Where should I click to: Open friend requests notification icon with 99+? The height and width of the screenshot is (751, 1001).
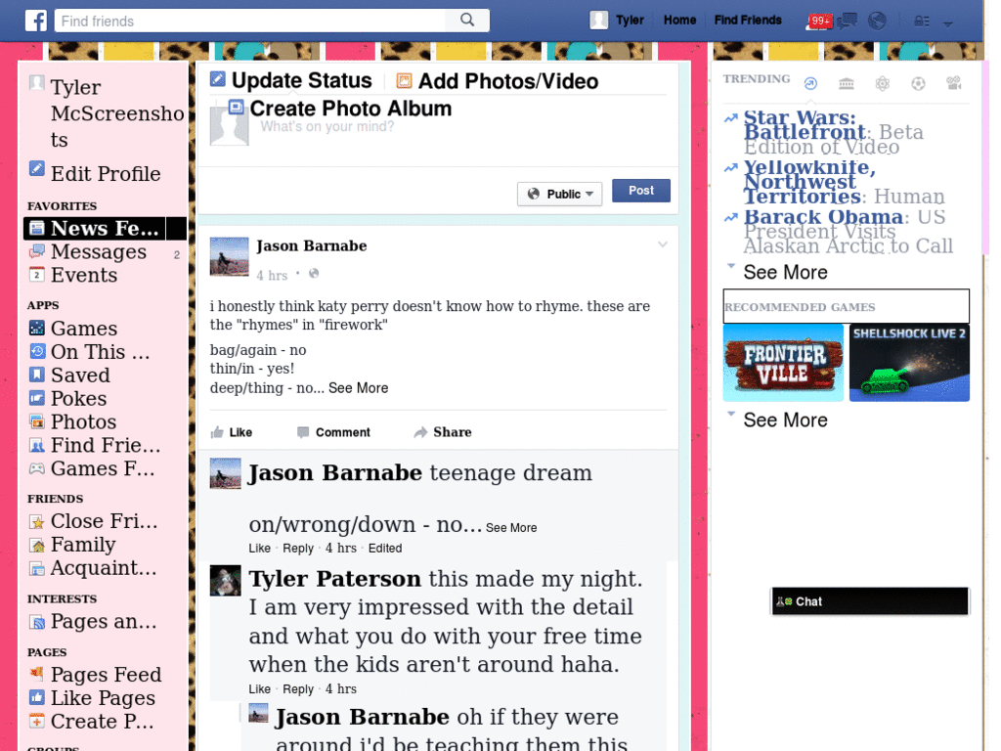tap(820, 22)
